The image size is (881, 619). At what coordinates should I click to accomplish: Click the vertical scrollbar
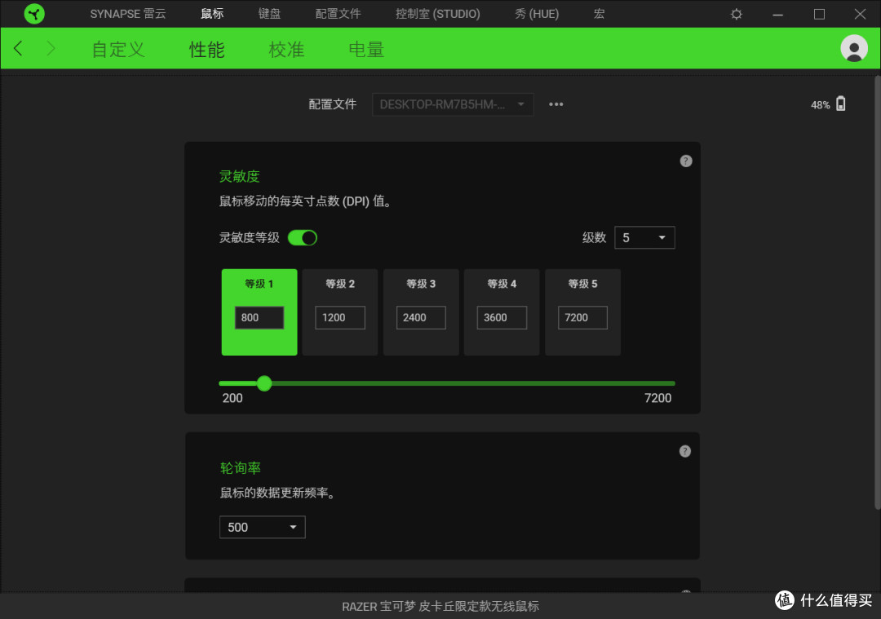click(x=877, y=292)
